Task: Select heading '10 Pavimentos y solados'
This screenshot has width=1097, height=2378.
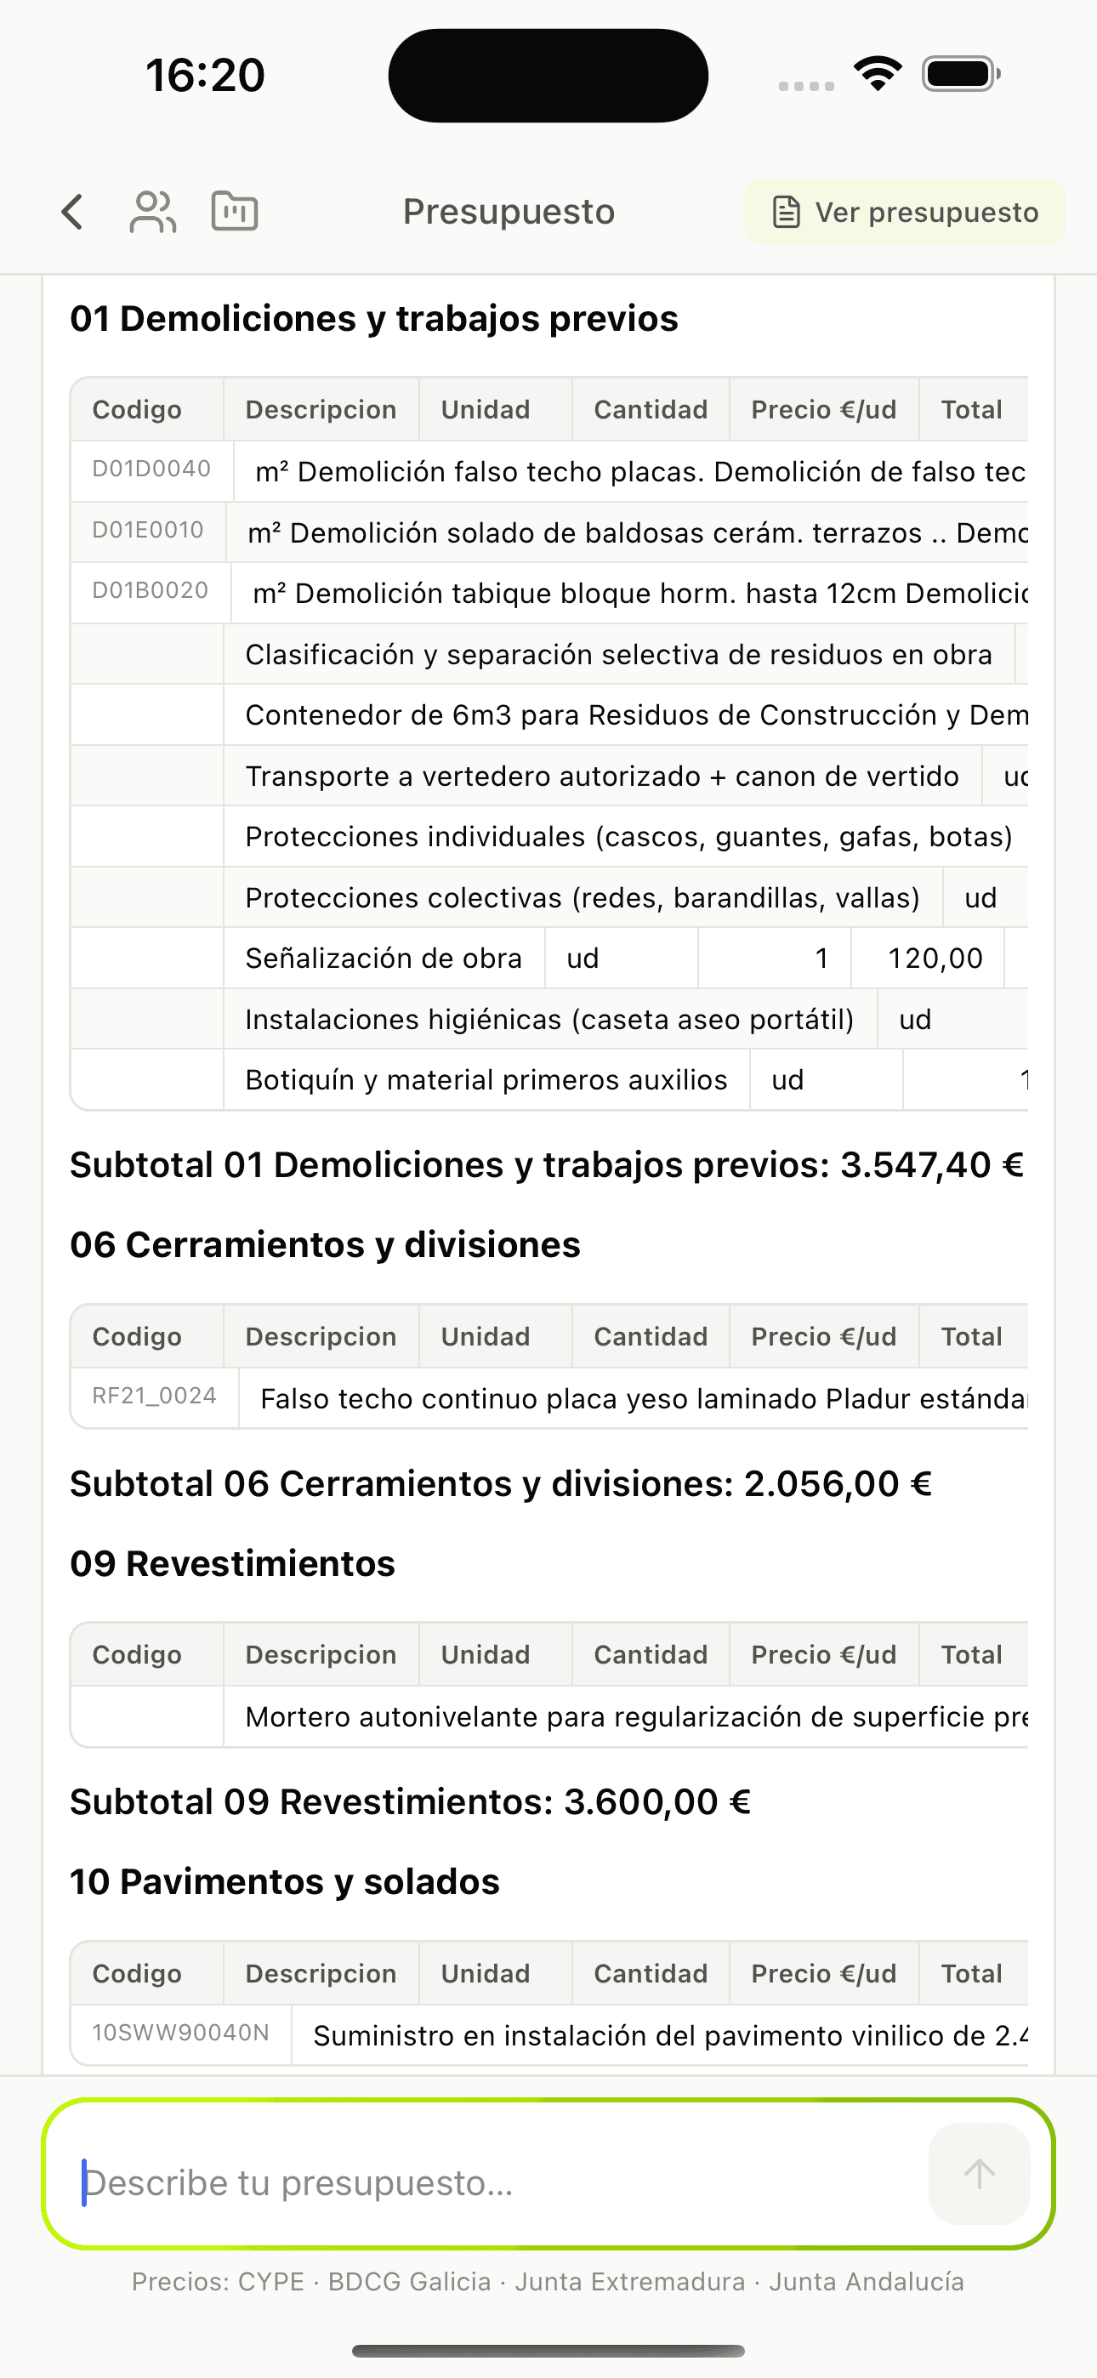Action: pos(284,1881)
